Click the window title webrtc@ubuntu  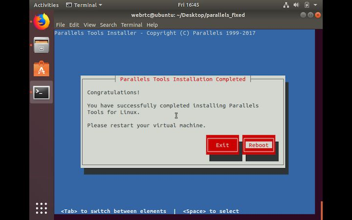[188, 15]
